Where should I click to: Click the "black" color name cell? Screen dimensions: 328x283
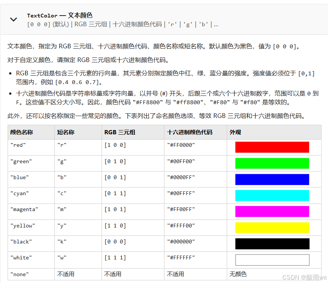pyautogui.click(x=31, y=244)
